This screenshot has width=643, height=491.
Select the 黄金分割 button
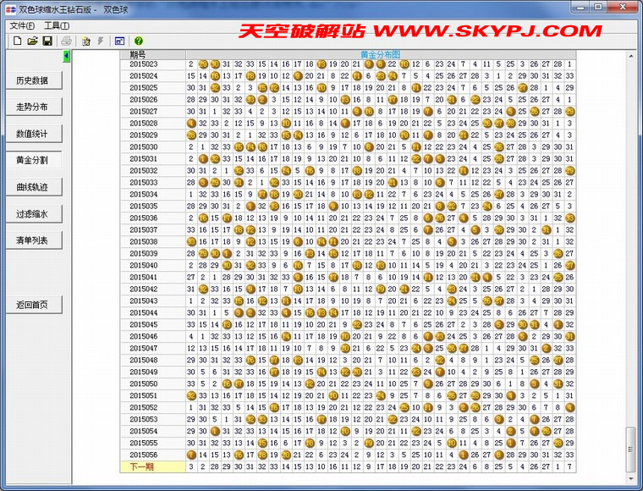coord(32,160)
